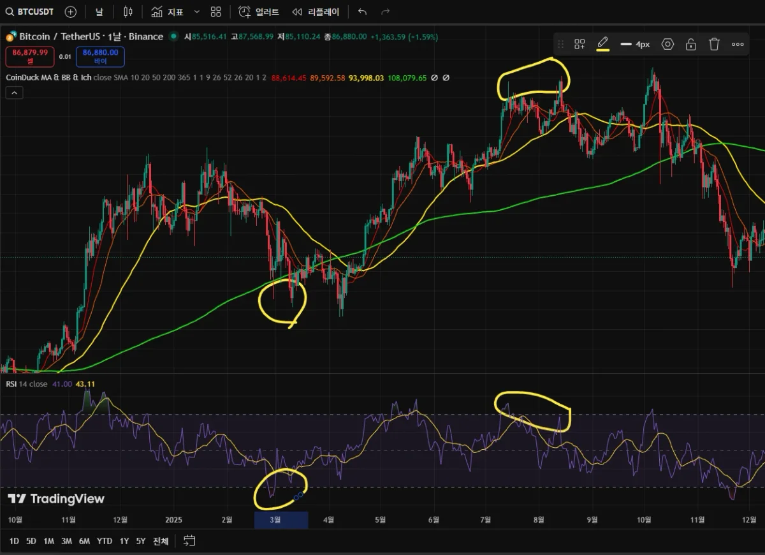
Task: Select the YTD time range
Action: [104, 541]
